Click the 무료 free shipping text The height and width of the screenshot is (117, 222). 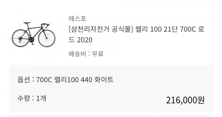[x=97, y=54]
